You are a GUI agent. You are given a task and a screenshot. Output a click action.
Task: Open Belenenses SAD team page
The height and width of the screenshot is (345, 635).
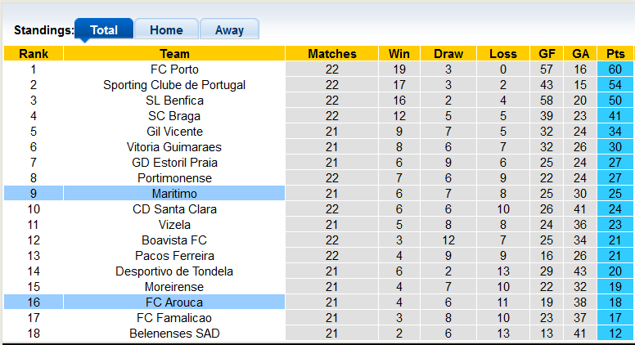point(174,334)
